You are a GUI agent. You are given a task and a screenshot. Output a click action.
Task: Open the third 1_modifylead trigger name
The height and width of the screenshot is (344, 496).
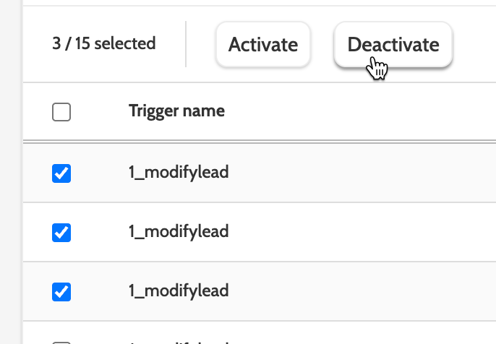(179, 291)
